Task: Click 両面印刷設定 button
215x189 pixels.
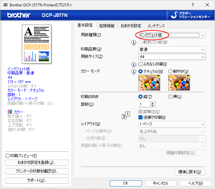Action: [x=181, y=153]
